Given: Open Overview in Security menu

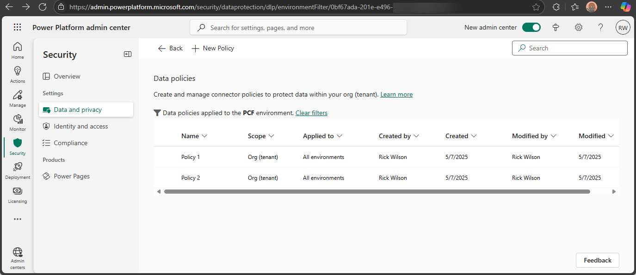Looking at the screenshot, I should (x=86, y=76).
